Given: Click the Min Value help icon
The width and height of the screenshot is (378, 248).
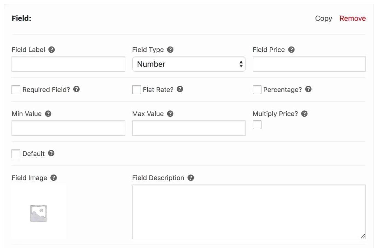Looking at the screenshot, I should pyautogui.click(x=48, y=114).
